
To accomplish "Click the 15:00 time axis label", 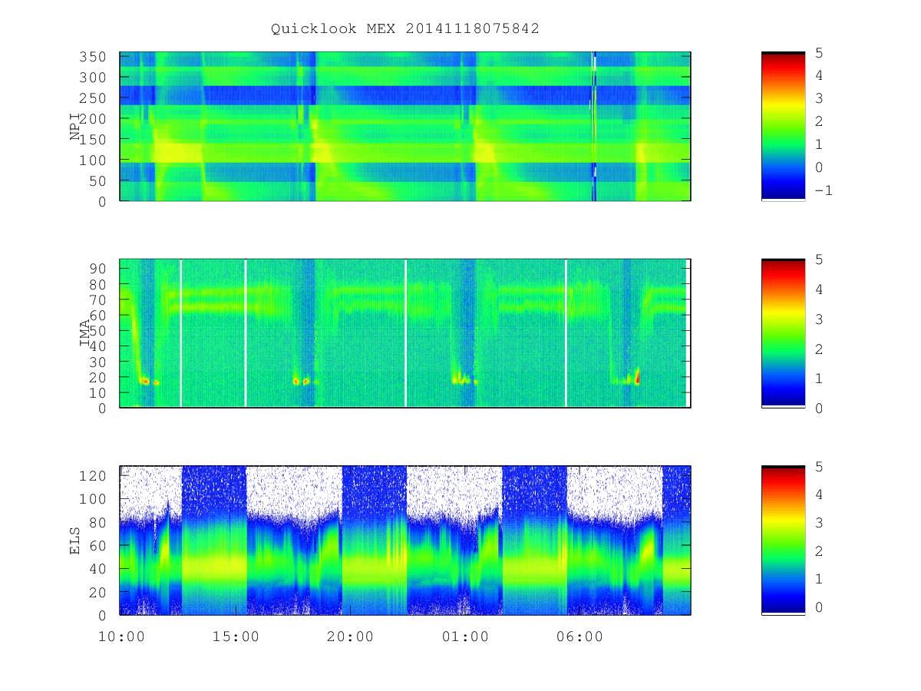I will [236, 637].
